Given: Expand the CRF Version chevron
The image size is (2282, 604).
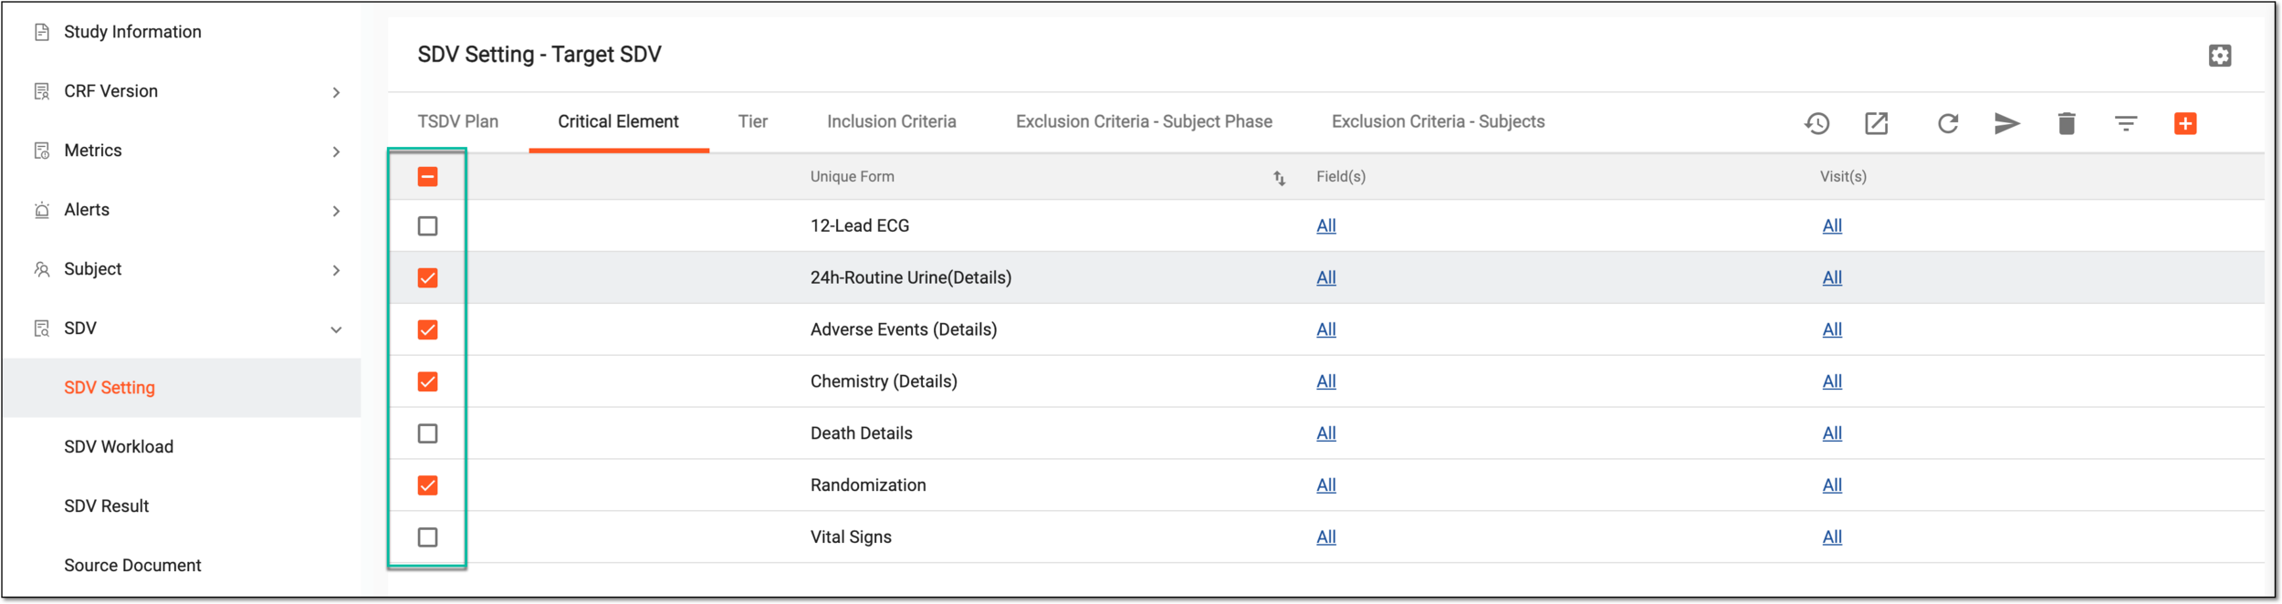Looking at the screenshot, I should 336,93.
